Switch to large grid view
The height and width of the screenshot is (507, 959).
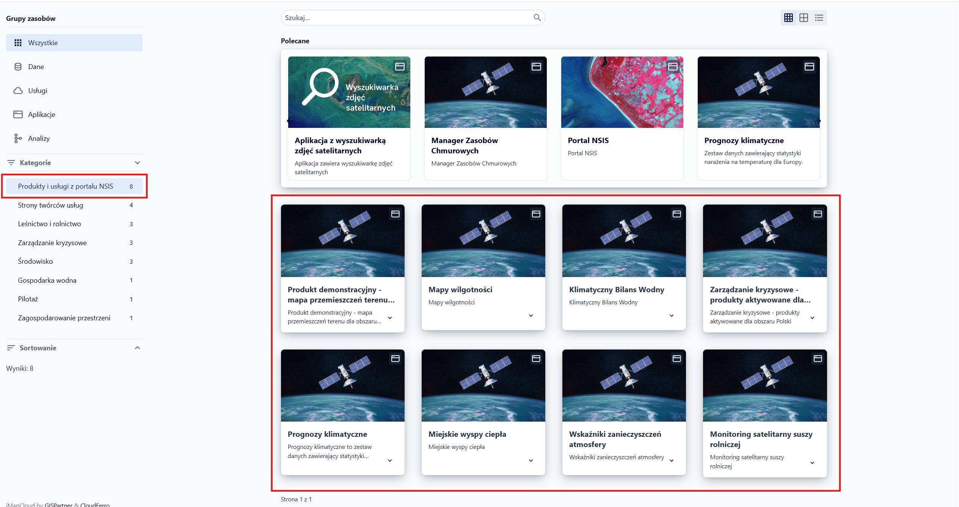click(804, 18)
